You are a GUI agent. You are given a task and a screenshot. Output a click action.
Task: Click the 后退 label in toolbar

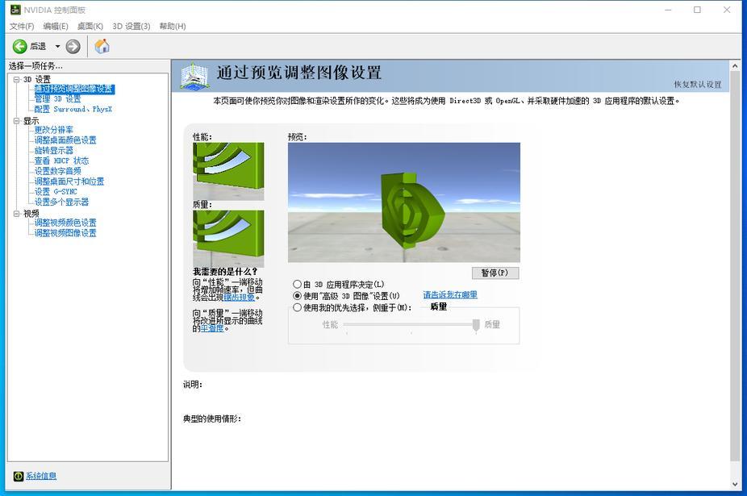pyautogui.click(x=38, y=46)
